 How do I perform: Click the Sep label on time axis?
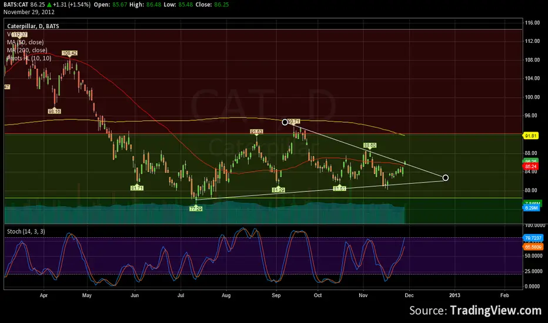[276, 295]
